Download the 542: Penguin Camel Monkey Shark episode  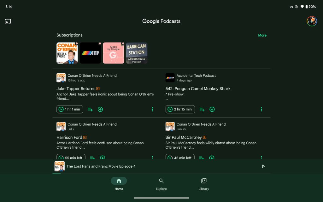pyautogui.click(x=212, y=110)
